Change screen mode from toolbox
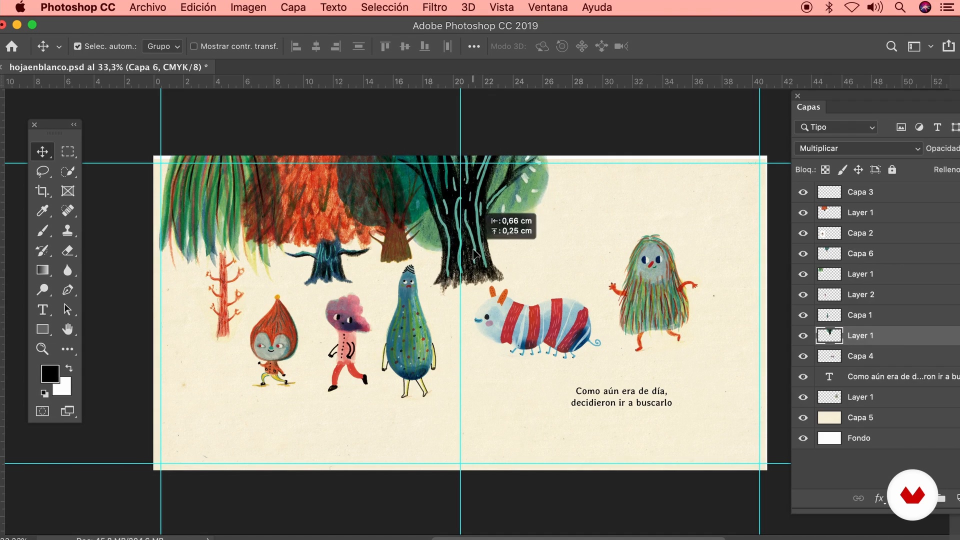The width and height of the screenshot is (960, 540). pos(67,411)
